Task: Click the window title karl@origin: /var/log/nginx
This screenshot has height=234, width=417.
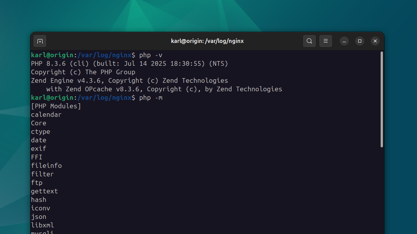Action: click(x=207, y=41)
